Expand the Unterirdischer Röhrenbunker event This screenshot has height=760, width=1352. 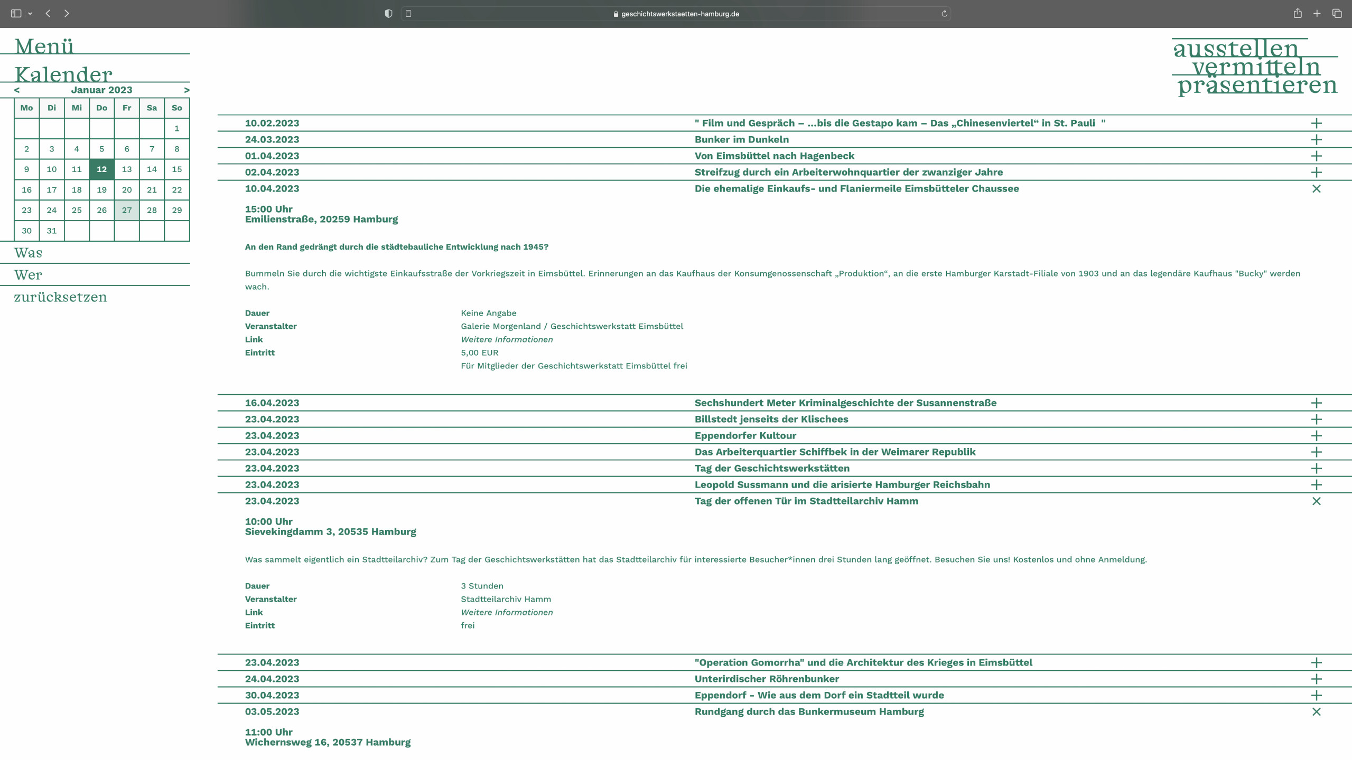click(x=1316, y=679)
